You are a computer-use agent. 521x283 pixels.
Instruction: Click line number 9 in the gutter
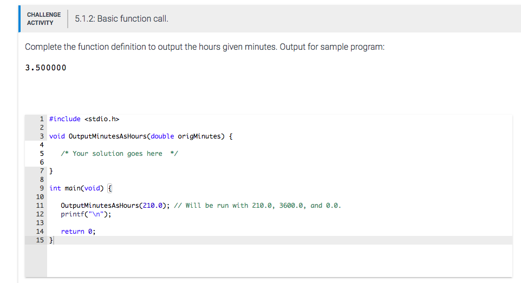coord(42,188)
